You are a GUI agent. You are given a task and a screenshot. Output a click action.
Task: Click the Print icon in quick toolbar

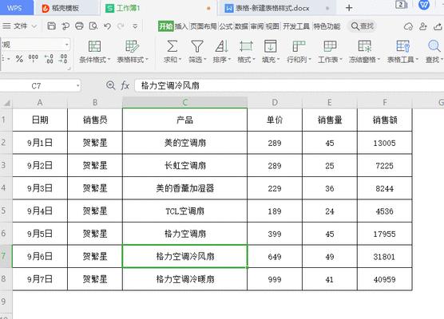pyautogui.click(x=79, y=26)
